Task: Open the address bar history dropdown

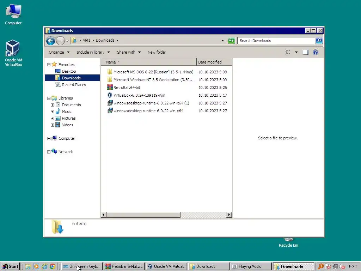Action: (x=222, y=41)
